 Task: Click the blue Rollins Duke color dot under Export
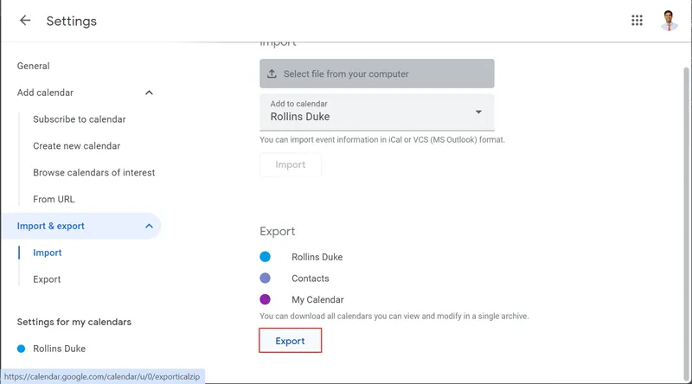[x=265, y=257]
